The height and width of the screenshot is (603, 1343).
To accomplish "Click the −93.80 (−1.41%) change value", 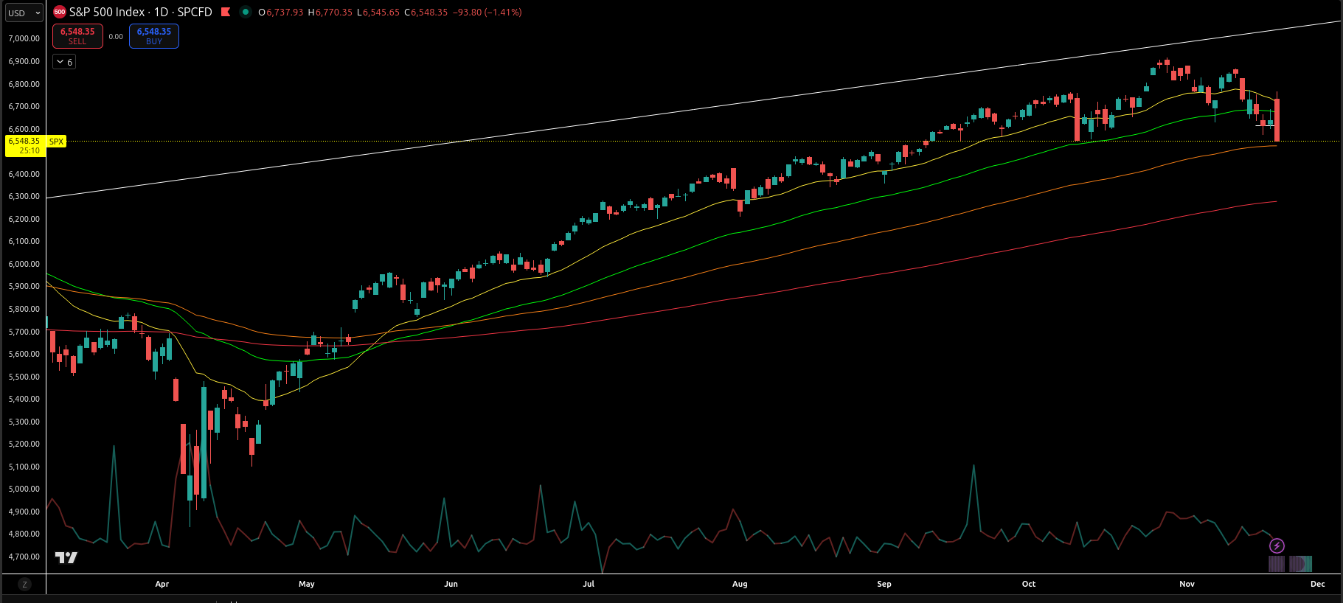I will click(487, 13).
